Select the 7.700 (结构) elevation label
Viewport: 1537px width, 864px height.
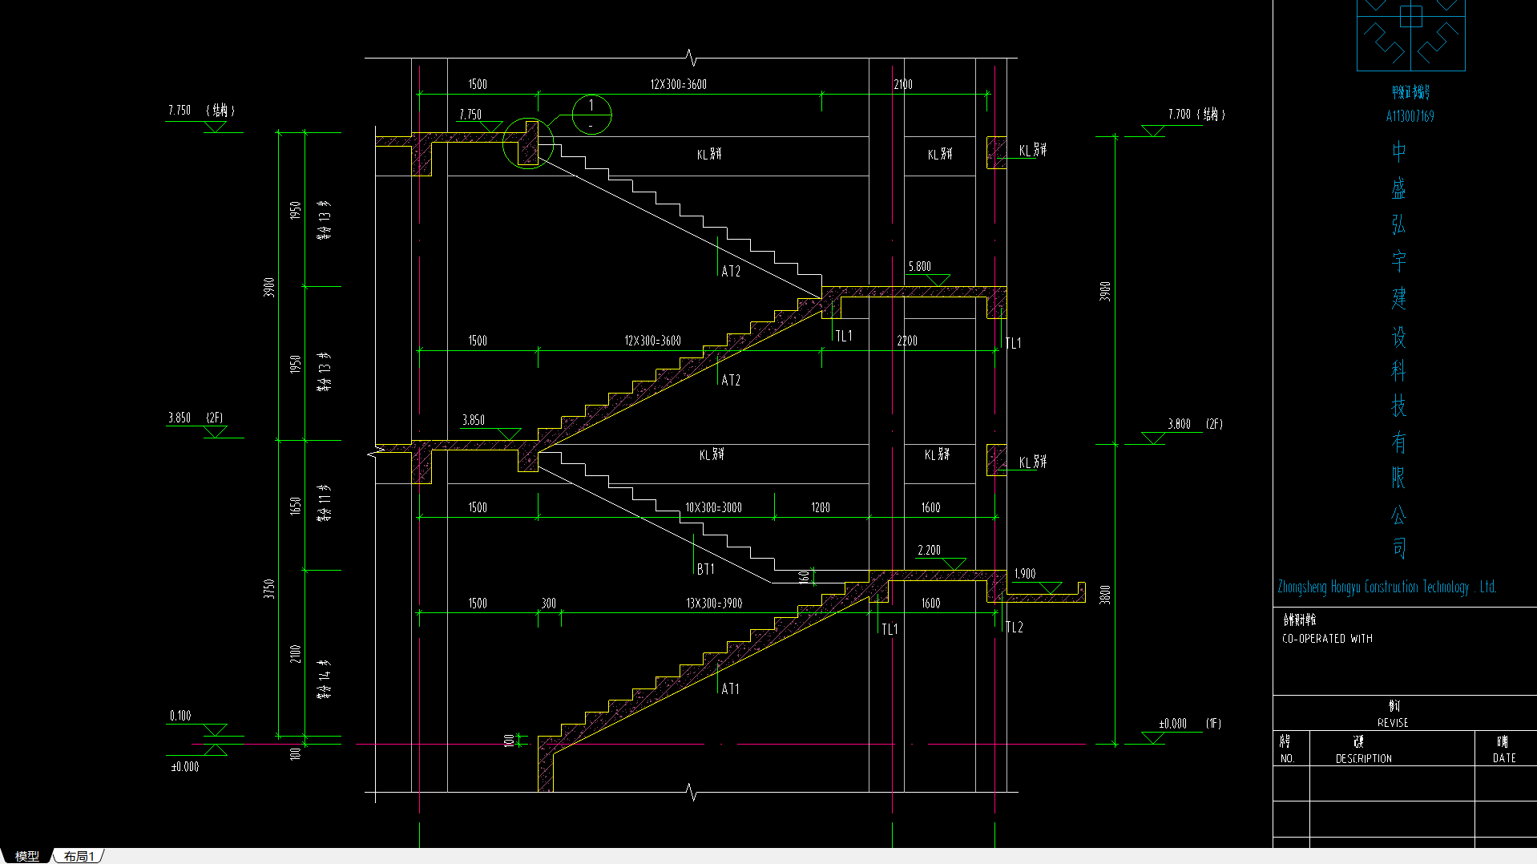point(1196,115)
